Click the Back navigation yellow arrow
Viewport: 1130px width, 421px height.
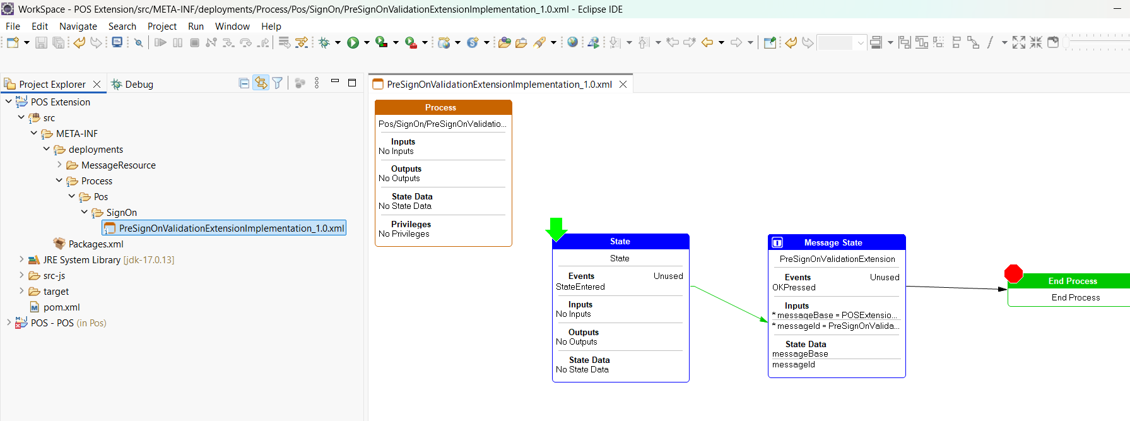point(707,42)
